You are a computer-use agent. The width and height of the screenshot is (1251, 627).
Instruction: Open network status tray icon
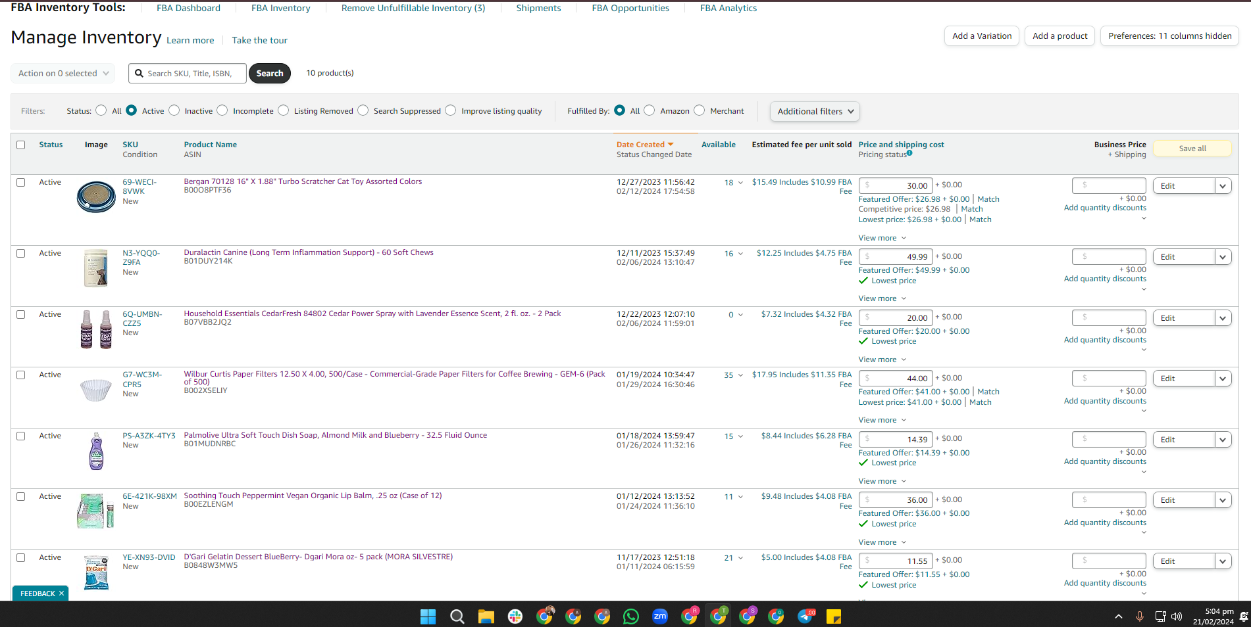point(1160,616)
